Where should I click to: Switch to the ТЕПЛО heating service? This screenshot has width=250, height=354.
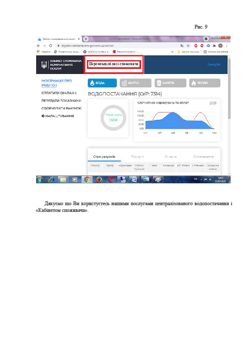(x=205, y=83)
